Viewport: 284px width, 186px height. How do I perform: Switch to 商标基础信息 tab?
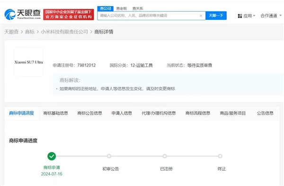click(55, 113)
